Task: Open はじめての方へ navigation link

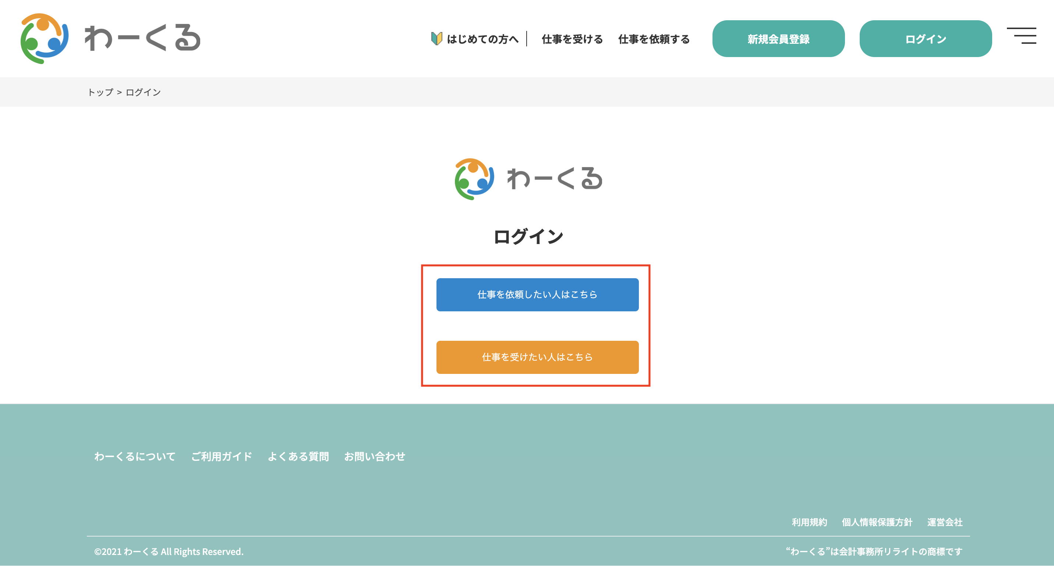Action: click(482, 39)
